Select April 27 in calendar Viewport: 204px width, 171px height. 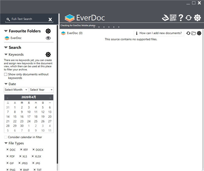coord(50,121)
